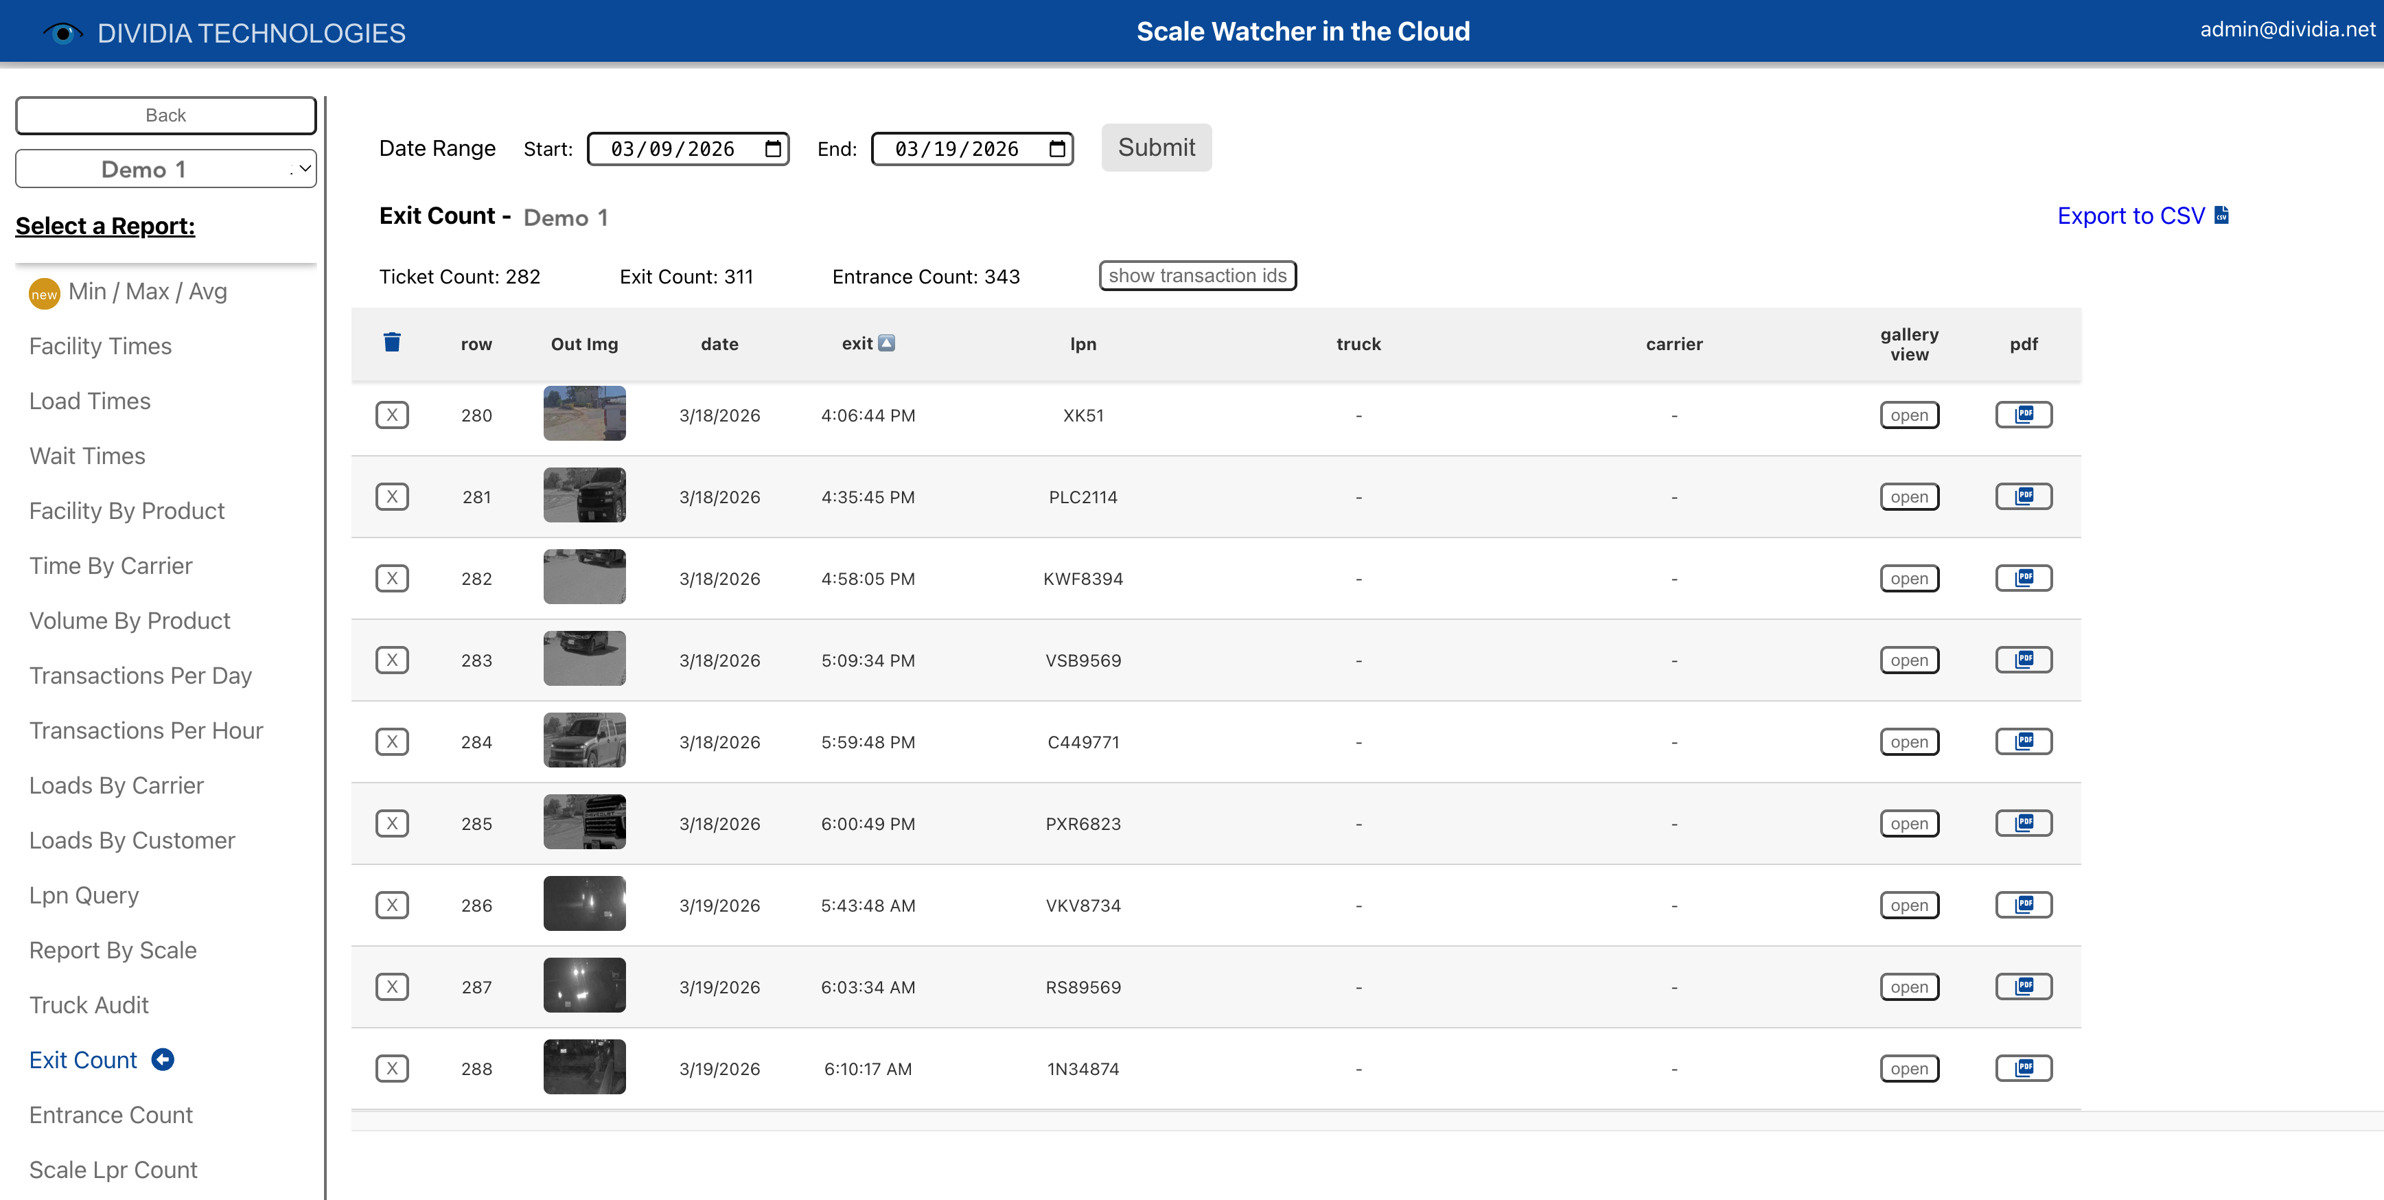
Task: Click the Out Img thumbnail for row 286
Action: coord(584,904)
